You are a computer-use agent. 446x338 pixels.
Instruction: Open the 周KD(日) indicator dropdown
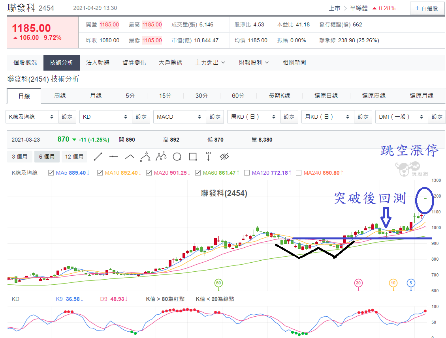pyautogui.click(x=254, y=117)
